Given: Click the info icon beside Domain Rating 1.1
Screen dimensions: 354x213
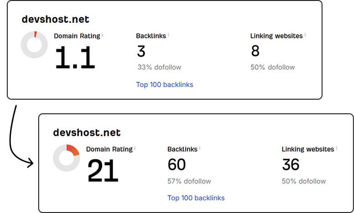Looking at the screenshot, I should click(x=103, y=35).
